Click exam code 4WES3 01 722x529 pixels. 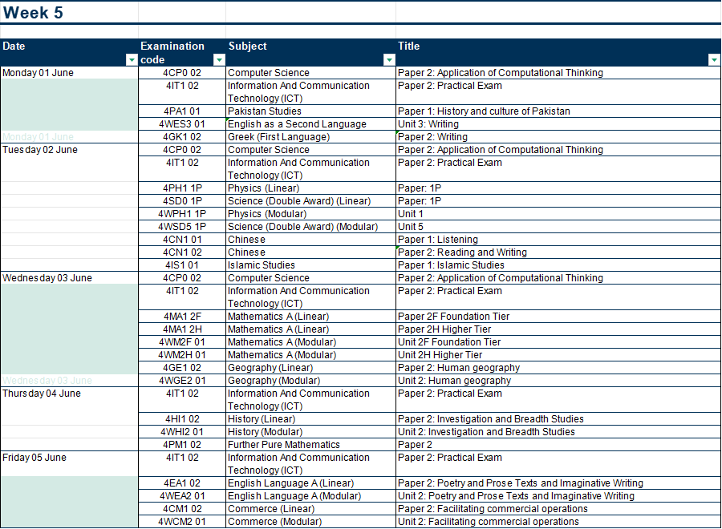[x=182, y=124]
